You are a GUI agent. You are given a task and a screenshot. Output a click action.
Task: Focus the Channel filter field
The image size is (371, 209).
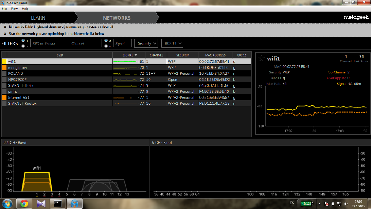pyautogui.click(x=85, y=43)
